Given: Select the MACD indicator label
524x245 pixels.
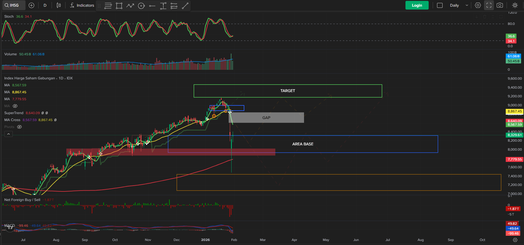Looking at the screenshot, I should coord(10,226).
